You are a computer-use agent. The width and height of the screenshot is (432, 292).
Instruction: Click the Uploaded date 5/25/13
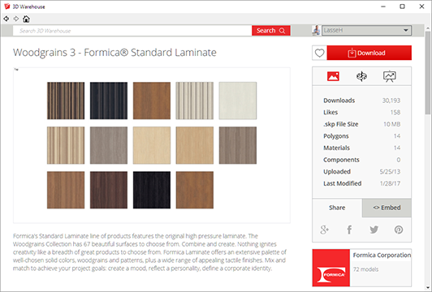(390, 172)
